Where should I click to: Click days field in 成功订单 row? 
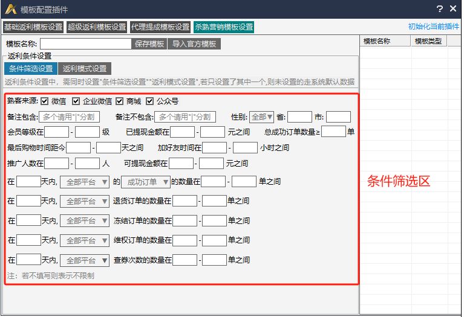coord(28,181)
